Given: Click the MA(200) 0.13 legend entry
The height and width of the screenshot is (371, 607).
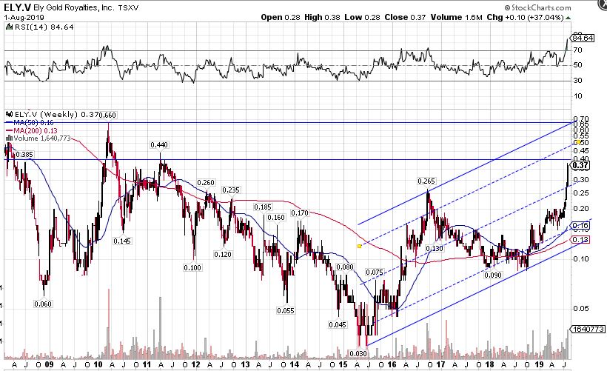Looking at the screenshot, I should click(31, 130).
